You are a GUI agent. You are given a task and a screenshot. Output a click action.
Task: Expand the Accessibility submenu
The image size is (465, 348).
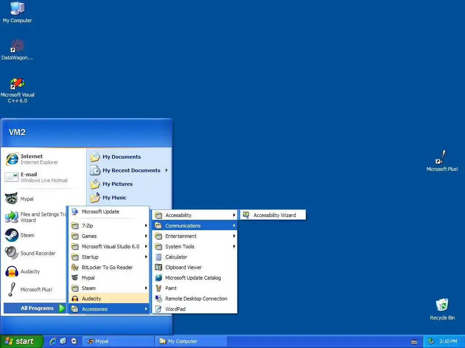pyautogui.click(x=194, y=215)
